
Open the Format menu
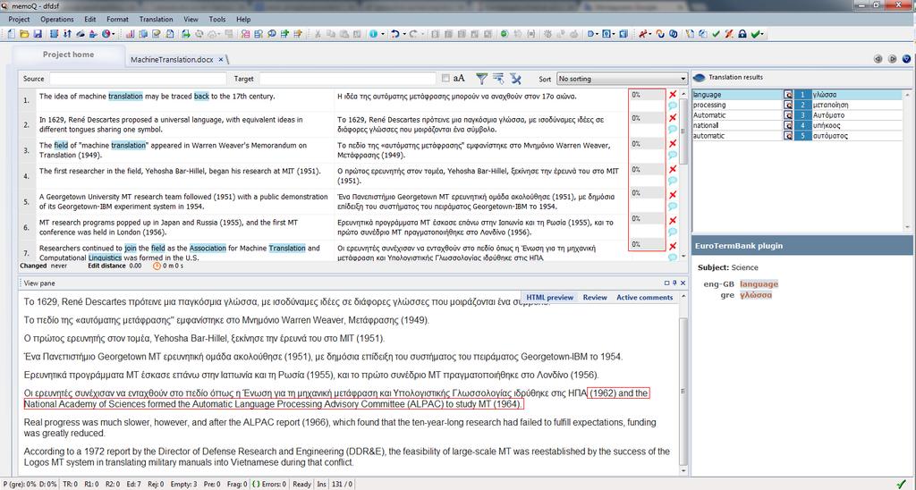(x=117, y=20)
